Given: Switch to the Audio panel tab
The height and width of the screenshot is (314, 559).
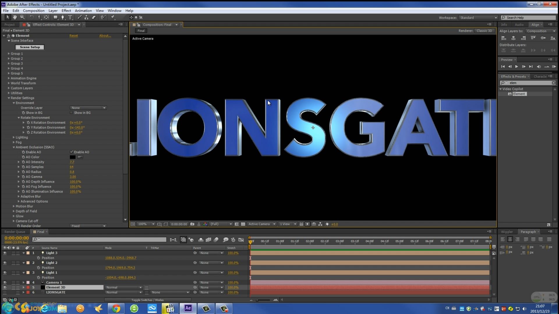Looking at the screenshot, I should tap(519, 25).
